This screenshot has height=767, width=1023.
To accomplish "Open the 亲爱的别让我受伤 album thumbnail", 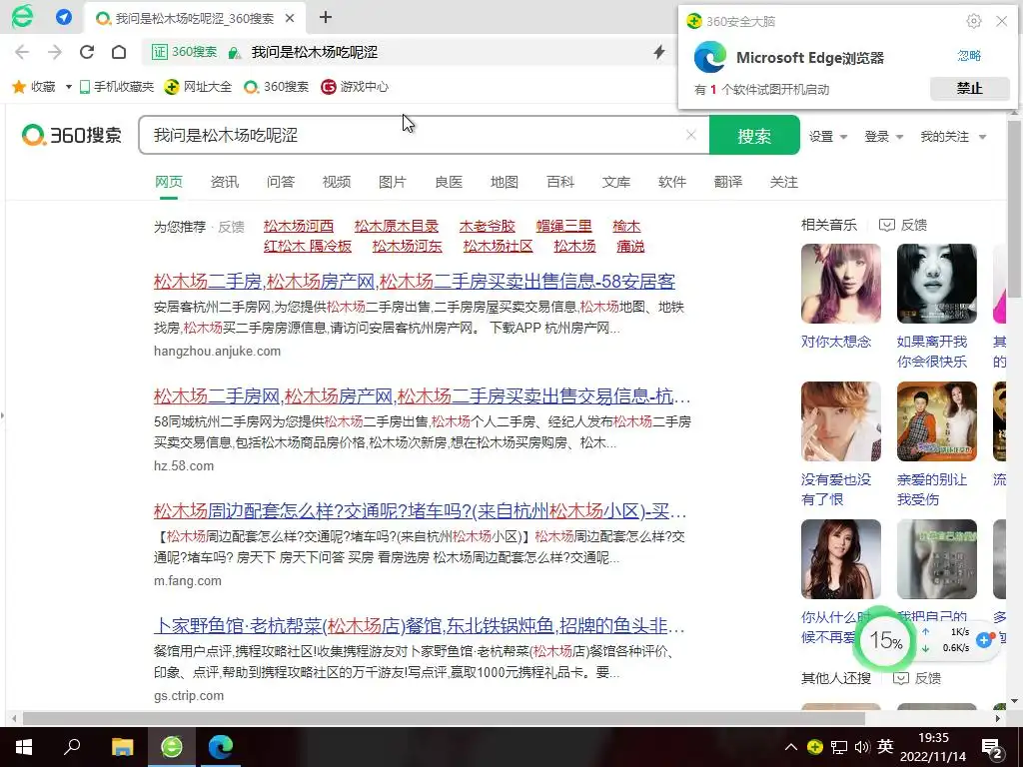I will click(937, 421).
